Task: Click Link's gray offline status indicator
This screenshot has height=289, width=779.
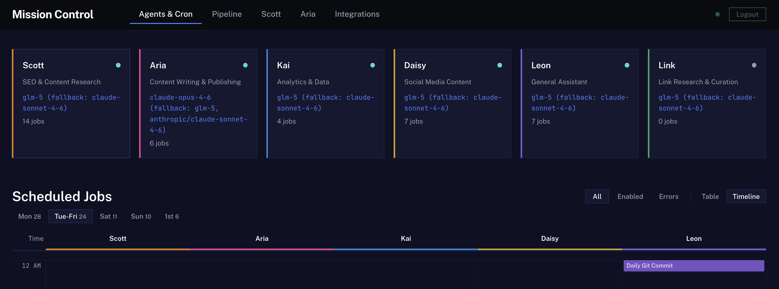Action: (753, 65)
